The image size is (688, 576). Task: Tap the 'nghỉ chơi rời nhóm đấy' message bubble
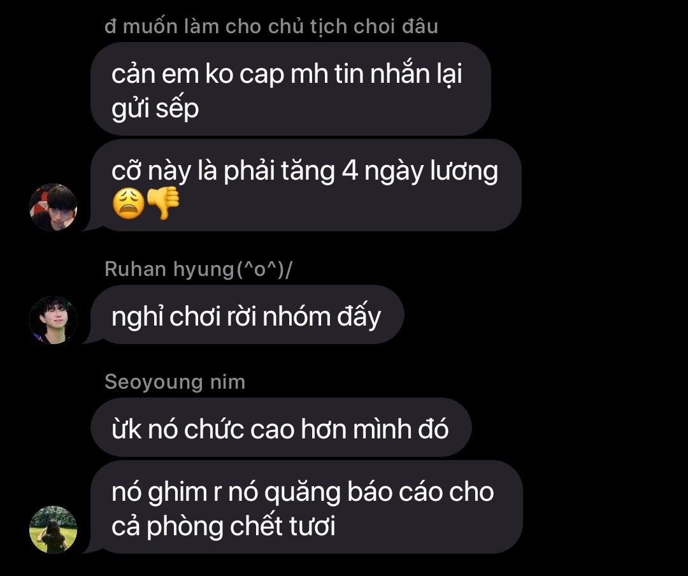pos(247,315)
